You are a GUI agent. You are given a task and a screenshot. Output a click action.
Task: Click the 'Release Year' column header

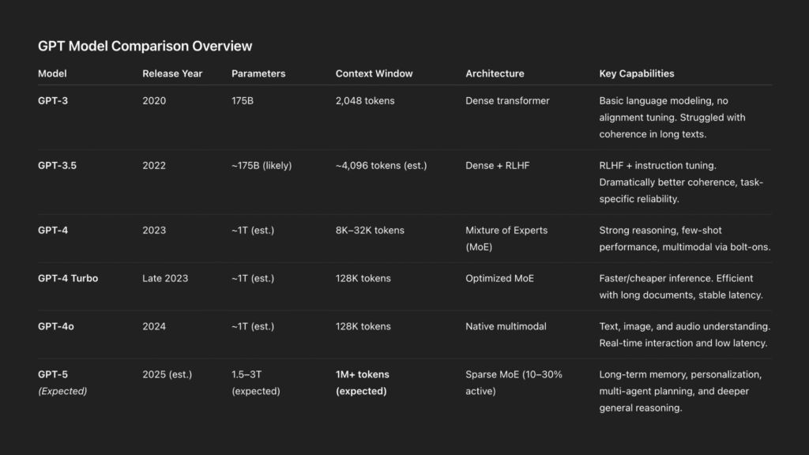pyautogui.click(x=172, y=73)
